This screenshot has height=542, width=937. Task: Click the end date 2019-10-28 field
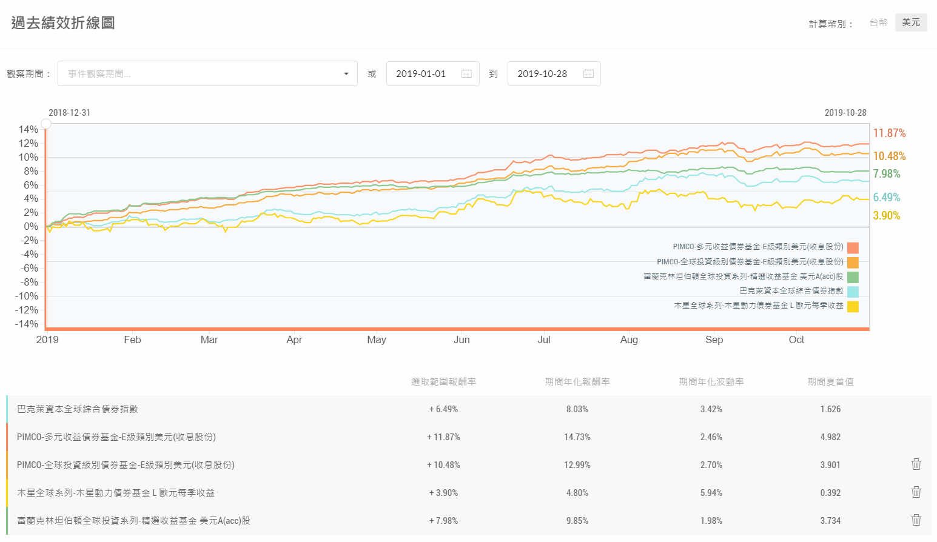pos(543,73)
